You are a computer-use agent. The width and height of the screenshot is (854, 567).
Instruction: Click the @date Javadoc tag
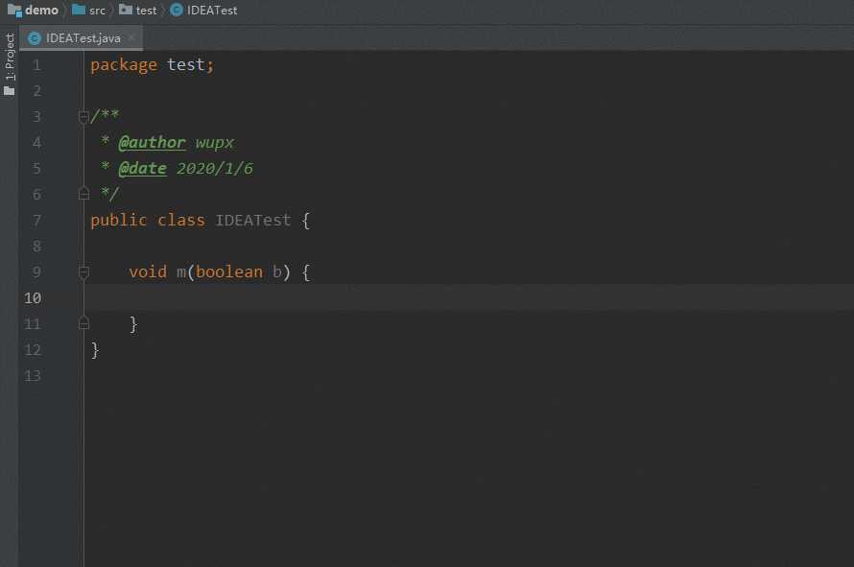(x=142, y=168)
